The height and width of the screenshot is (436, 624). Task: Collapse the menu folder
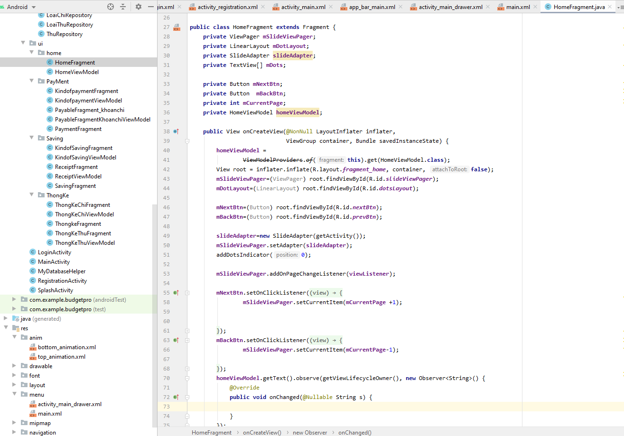pyautogui.click(x=15, y=394)
